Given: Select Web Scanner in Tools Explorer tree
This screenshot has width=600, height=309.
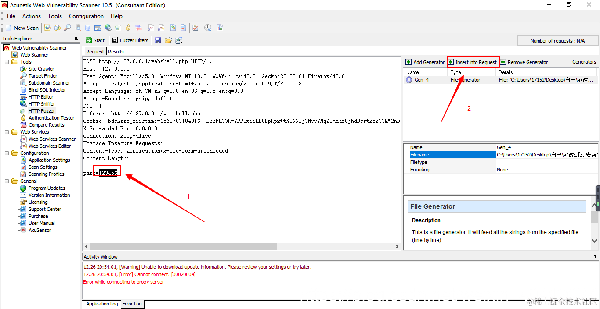Looking at the screenshot, I should coord(34,55).
